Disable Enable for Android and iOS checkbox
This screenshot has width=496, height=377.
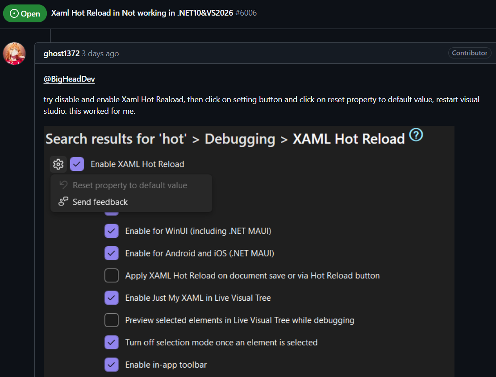pos(111,253)
